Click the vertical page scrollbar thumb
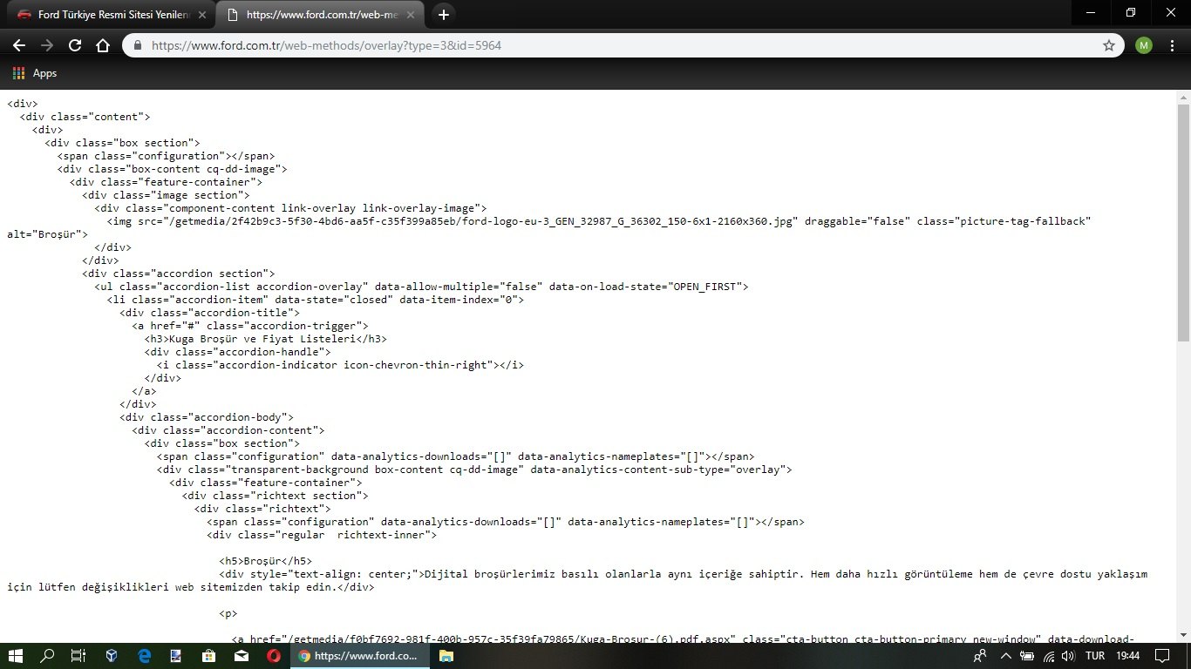The height and width of the screenshot is (669, 1191). tap(1183, 223)
